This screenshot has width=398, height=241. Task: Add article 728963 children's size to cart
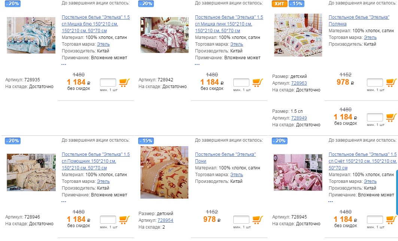[391, 82]
